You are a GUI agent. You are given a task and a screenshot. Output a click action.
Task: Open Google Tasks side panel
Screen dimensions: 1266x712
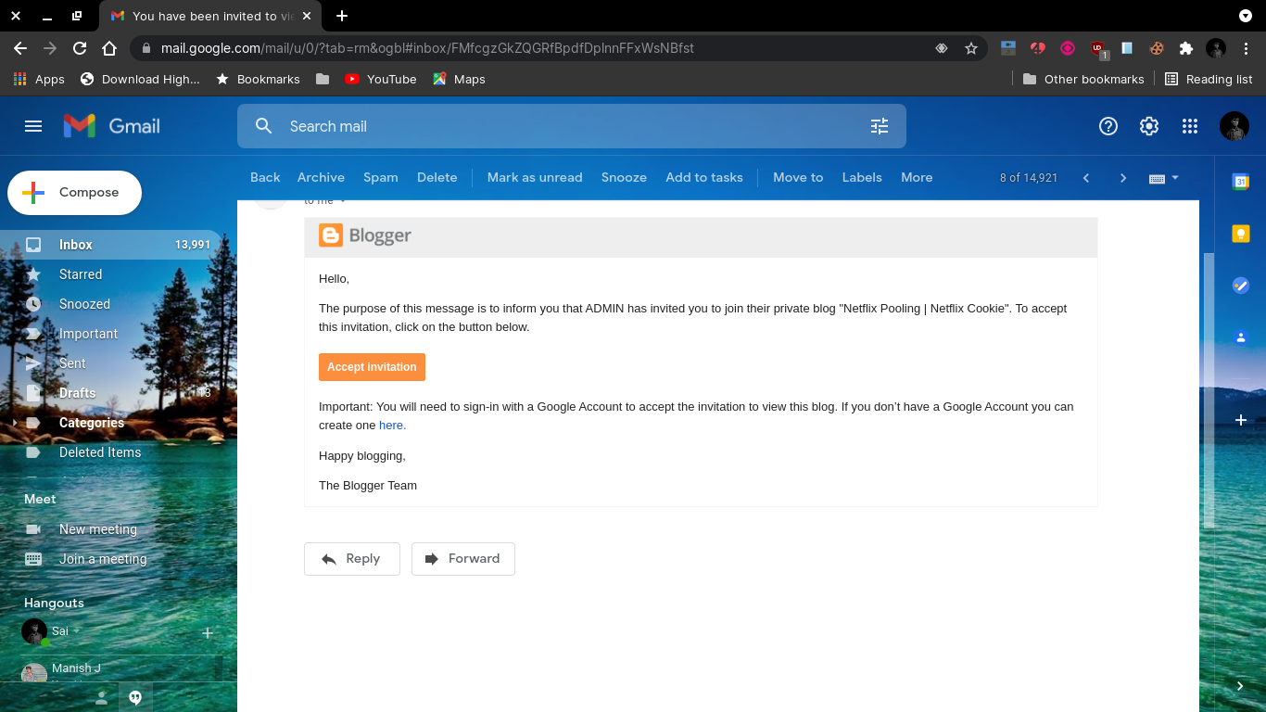coord(1240,286)
